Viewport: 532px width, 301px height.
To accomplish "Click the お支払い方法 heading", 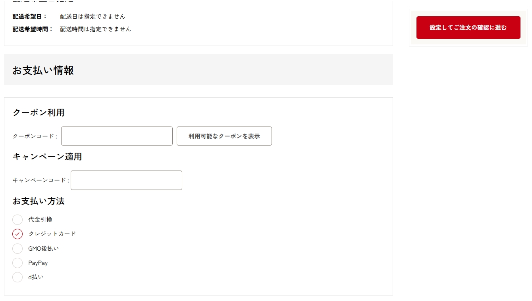I will (x=38, y=201).
